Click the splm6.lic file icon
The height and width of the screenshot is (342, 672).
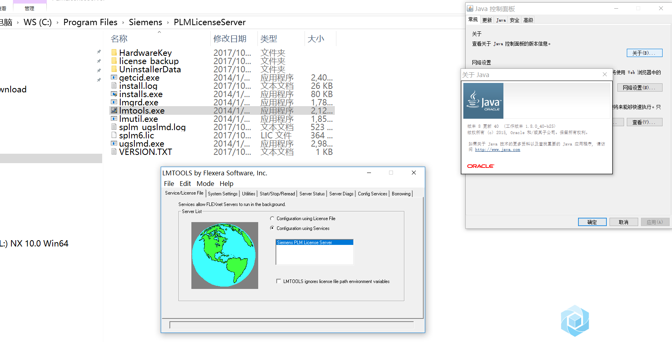114,135
